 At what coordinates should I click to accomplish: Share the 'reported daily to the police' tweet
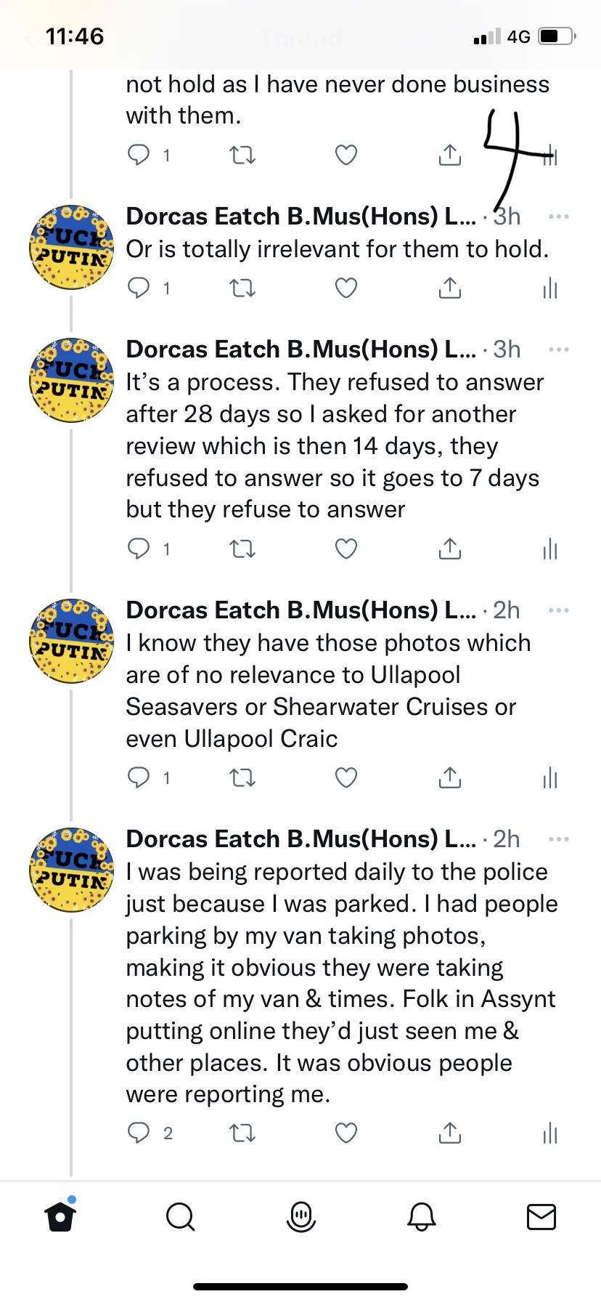point(450,1133)
